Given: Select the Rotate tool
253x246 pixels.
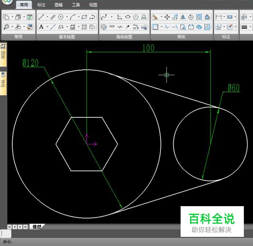Looking at the screenshot, I should tap(191, 17).
